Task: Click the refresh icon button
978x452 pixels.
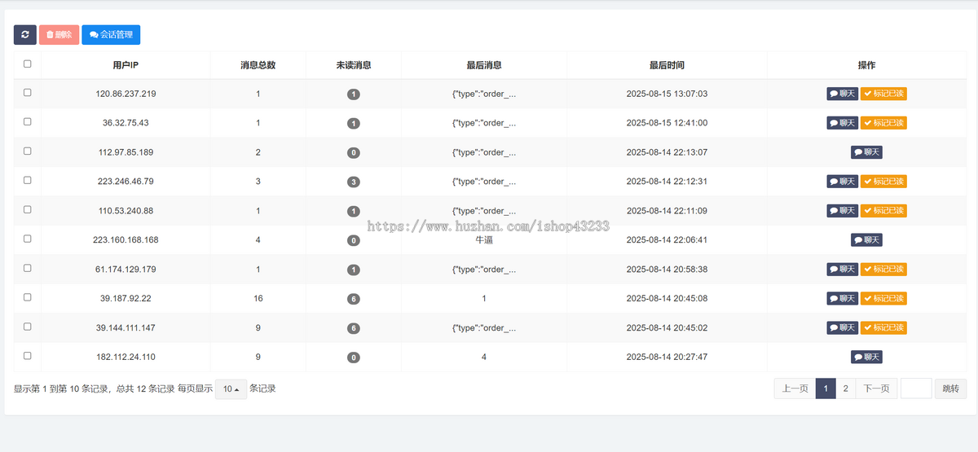Action: pyautogui.click(x=24, y=35)
